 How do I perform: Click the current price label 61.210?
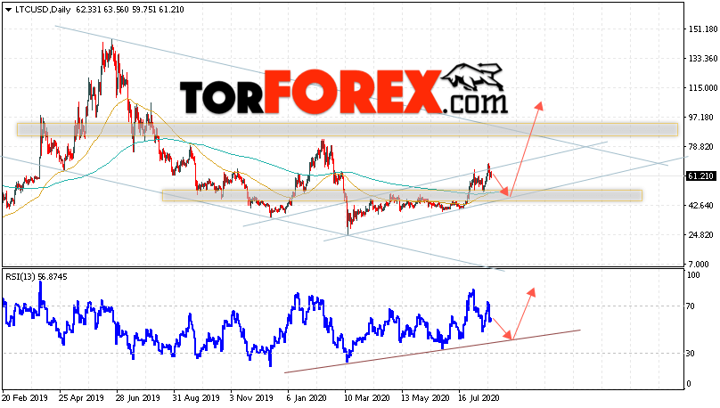pyautogui.click(x=700, y=176)
